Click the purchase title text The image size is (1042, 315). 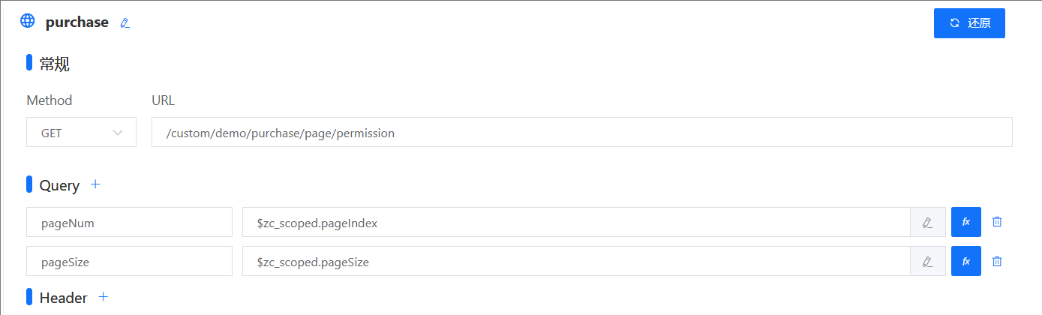click(77, 22)
